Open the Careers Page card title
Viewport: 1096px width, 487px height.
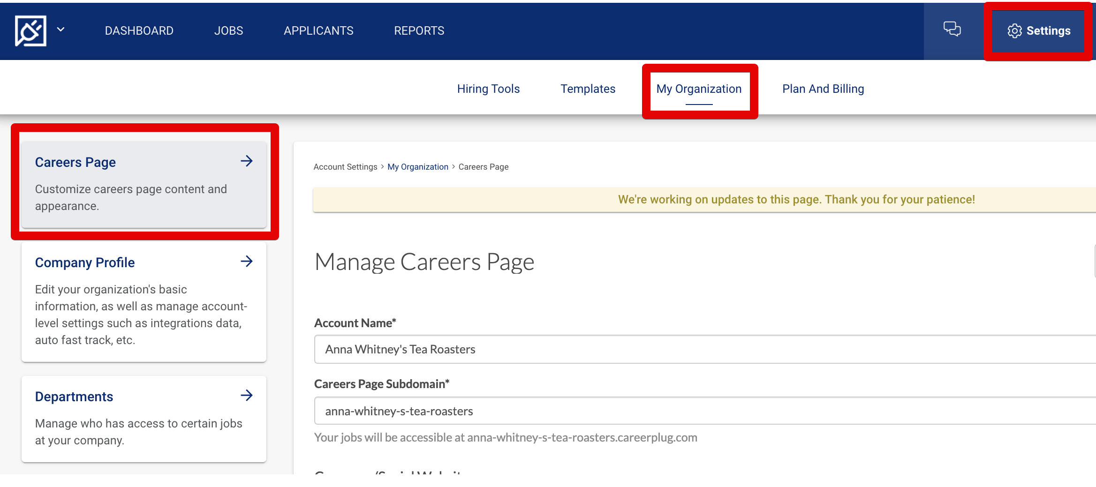click(76, 162)
